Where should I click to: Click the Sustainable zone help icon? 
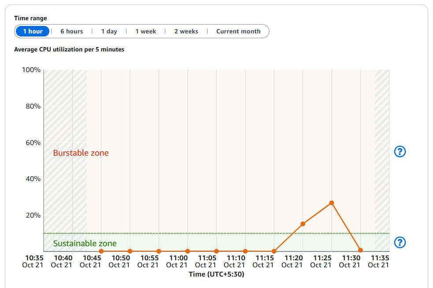pyautogui.click(x=399, y=242)
